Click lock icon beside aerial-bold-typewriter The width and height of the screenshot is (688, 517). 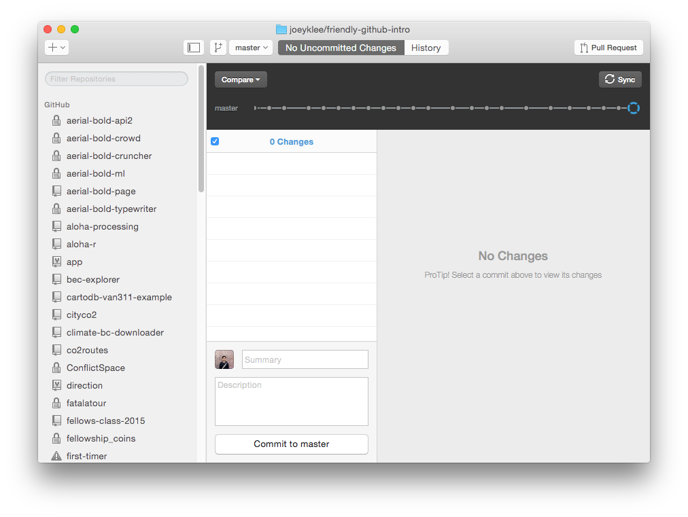[56, 209]
